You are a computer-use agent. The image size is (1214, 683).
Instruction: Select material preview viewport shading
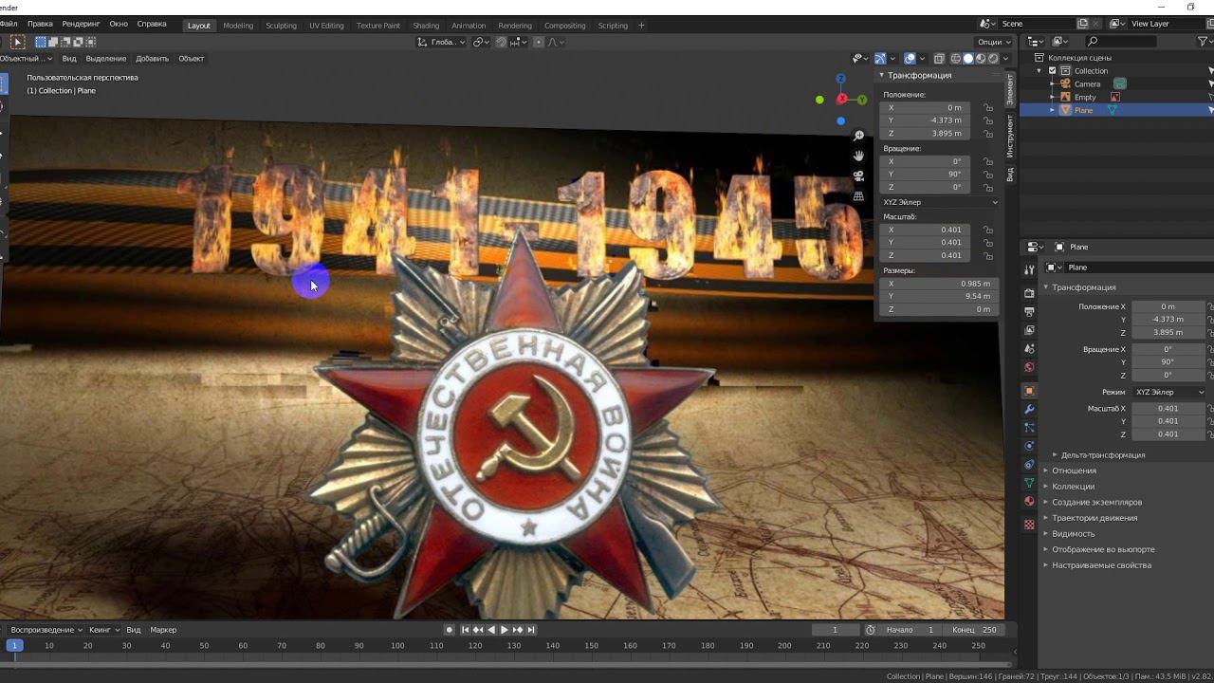pos(981,59)
